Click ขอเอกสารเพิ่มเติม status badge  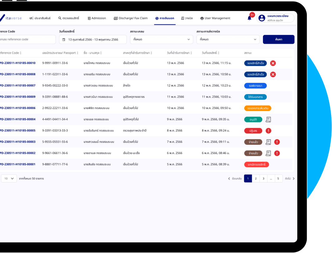click(x=258, y=108)
